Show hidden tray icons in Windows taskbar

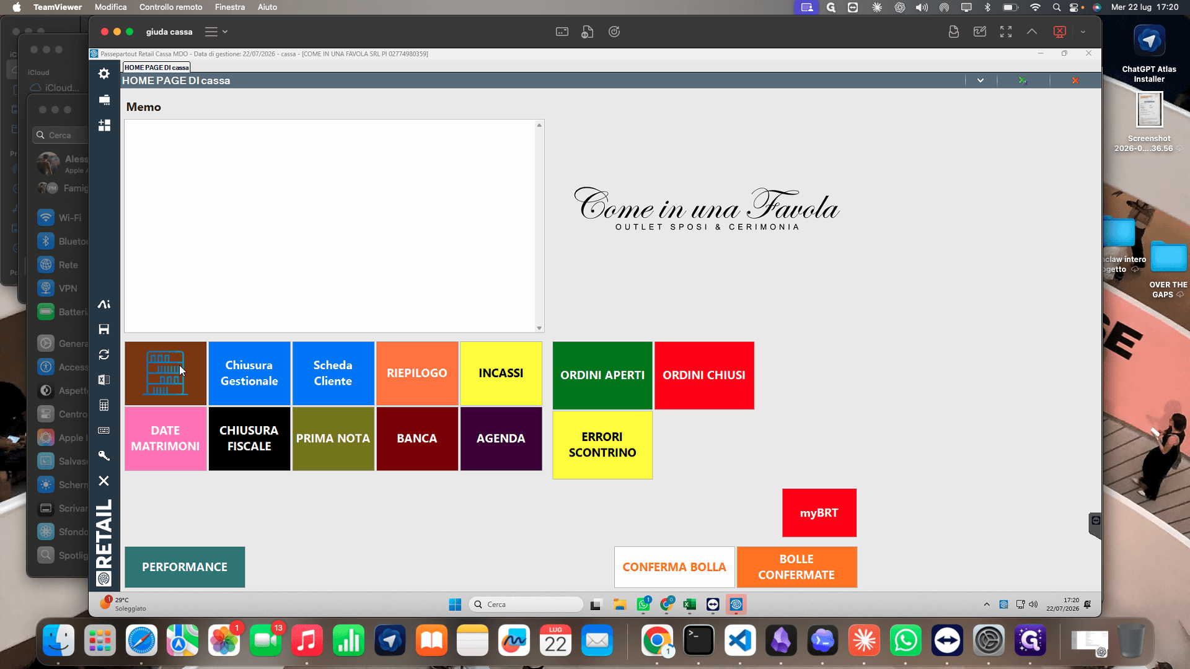[x=987, y=605]
